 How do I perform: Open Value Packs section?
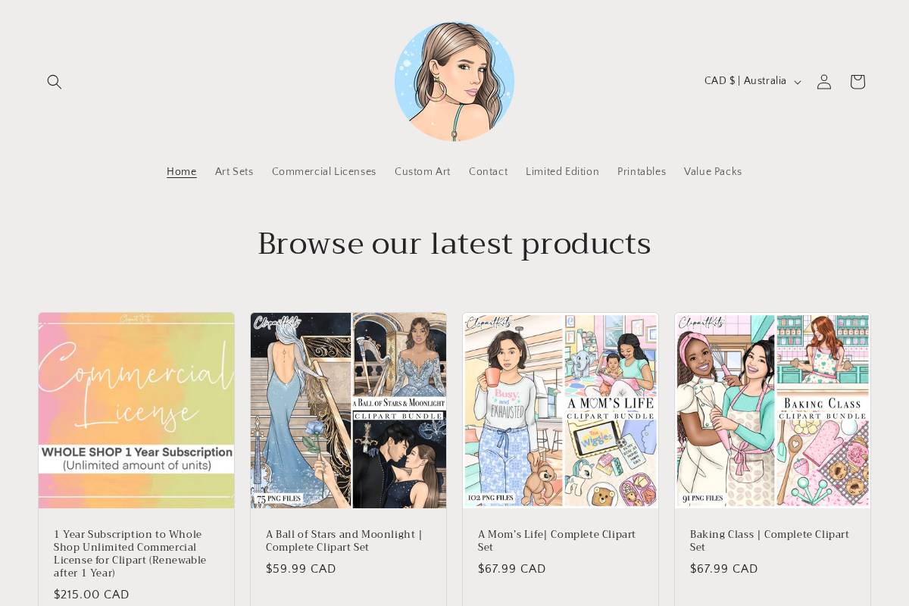[x=713, y=172]
